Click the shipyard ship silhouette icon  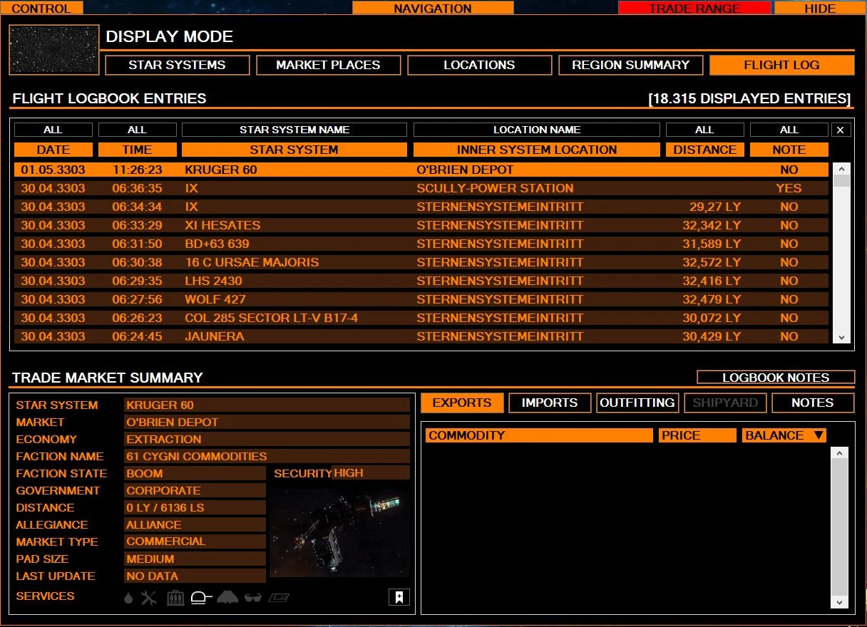pos(227,598)
